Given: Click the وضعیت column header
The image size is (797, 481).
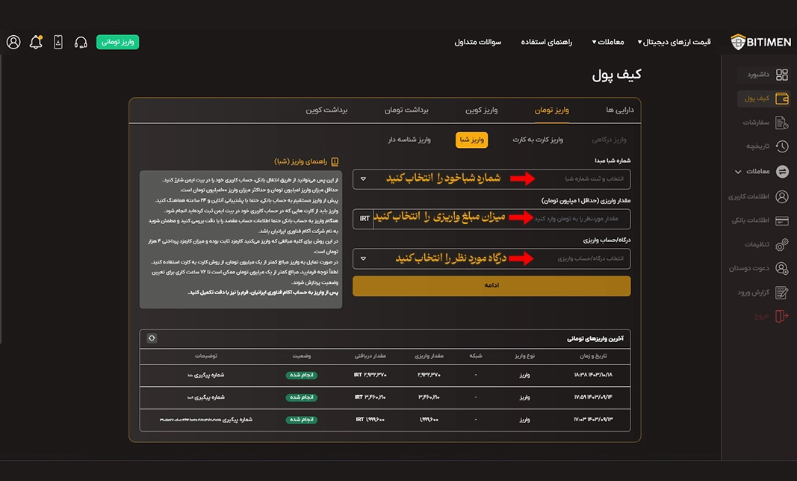Looking at the screenshot, I should click(x=302, y=356).
